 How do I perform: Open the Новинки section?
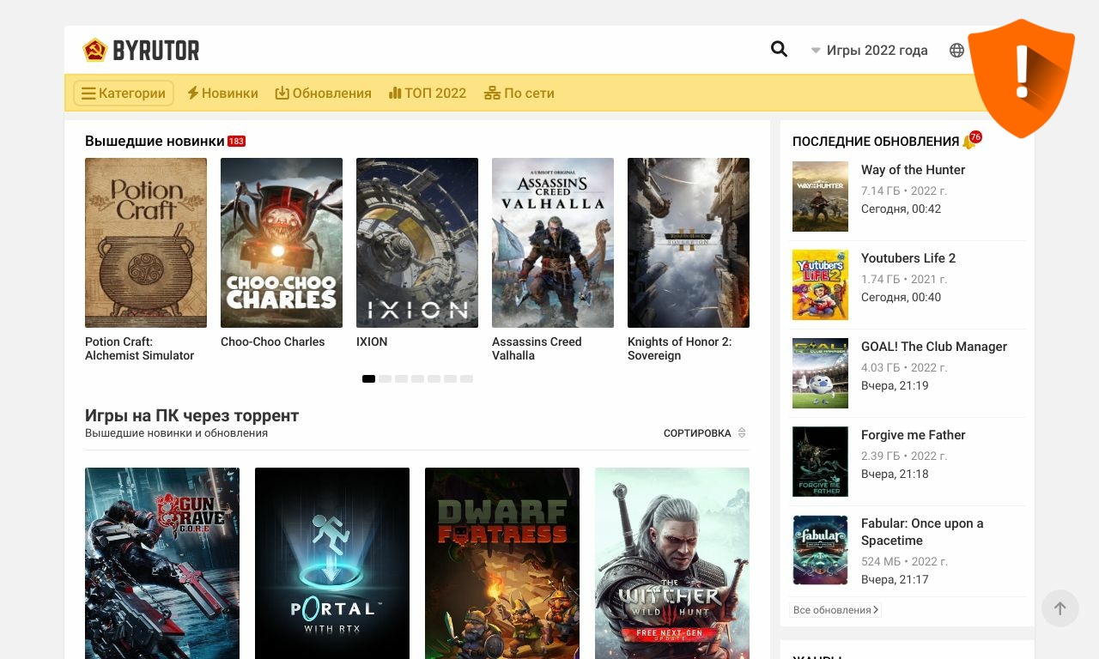click(x=222, y=93)
